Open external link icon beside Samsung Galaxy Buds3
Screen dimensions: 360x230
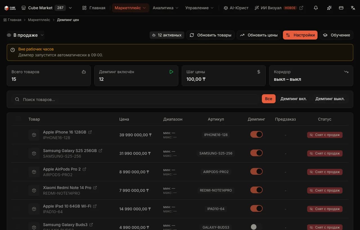[91, 225]
